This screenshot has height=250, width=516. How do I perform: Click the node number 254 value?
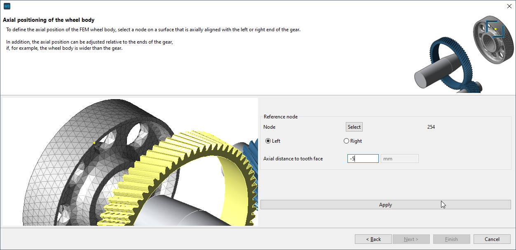(x=431, y=127)
